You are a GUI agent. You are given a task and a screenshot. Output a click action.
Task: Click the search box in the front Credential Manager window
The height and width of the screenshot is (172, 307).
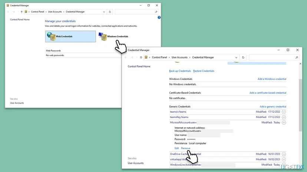pyautogui.click(x=274, y=57)
